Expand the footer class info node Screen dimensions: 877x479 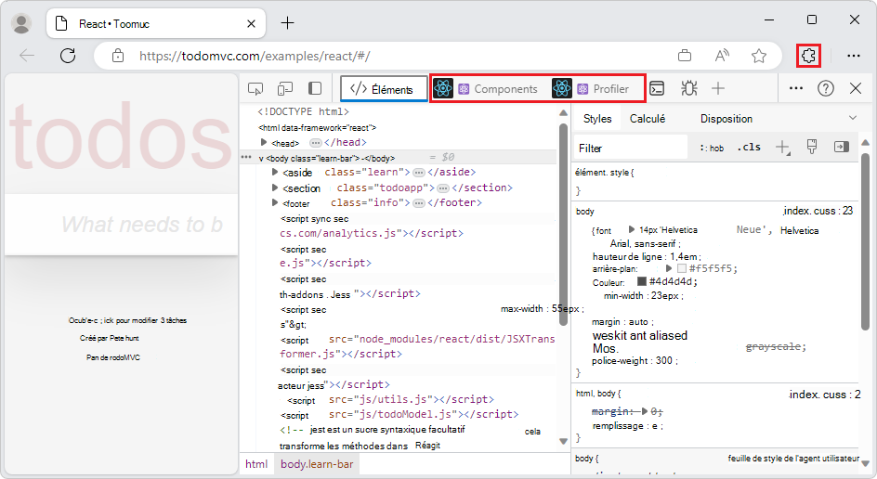[x=275, y=202]
